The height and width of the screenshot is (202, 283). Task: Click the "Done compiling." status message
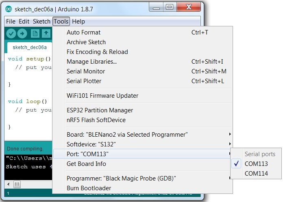pyautogui.click(x=25, y=149)
